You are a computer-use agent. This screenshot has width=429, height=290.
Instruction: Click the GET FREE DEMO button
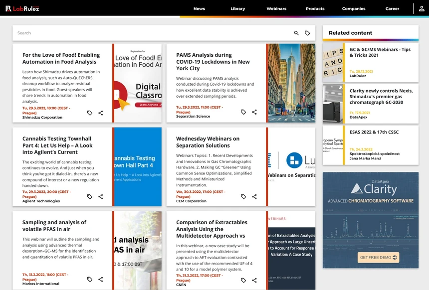coord(379,258)
